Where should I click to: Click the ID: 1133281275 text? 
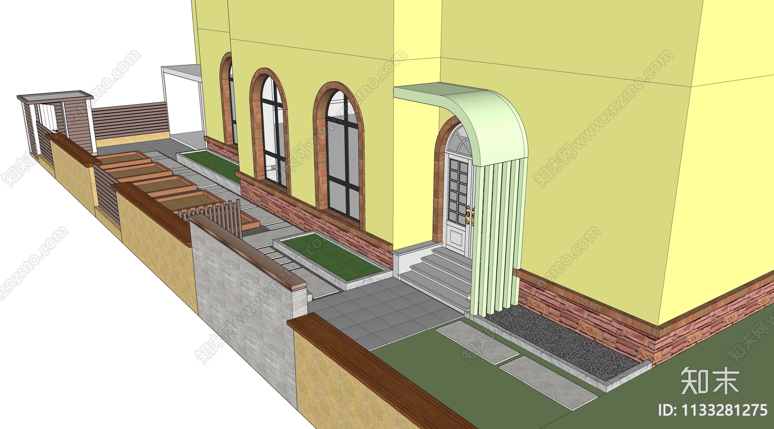[713, 410]
